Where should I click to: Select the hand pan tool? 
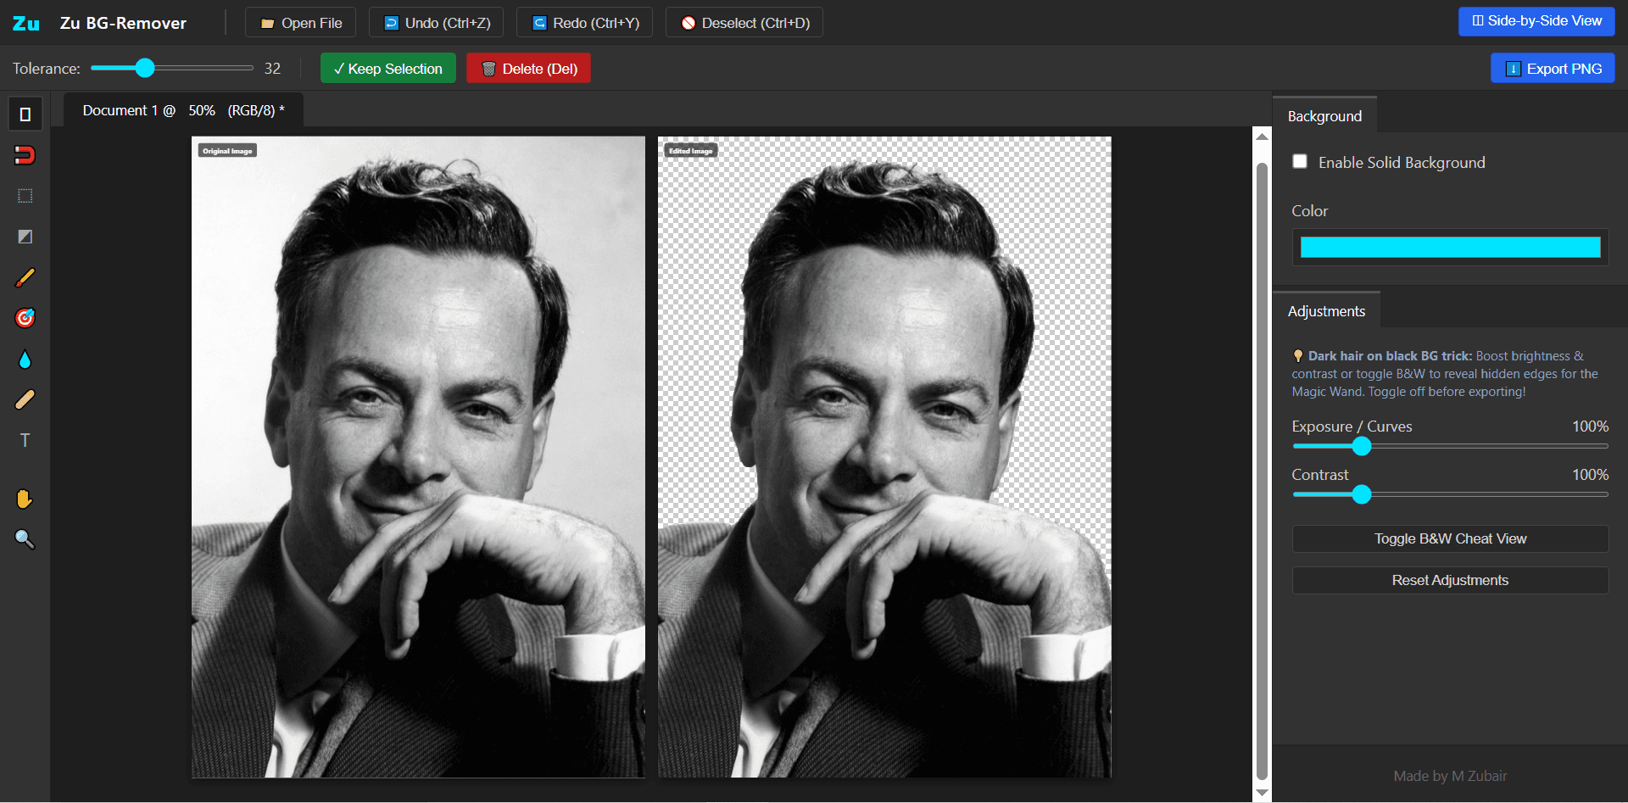pos(25,499)
